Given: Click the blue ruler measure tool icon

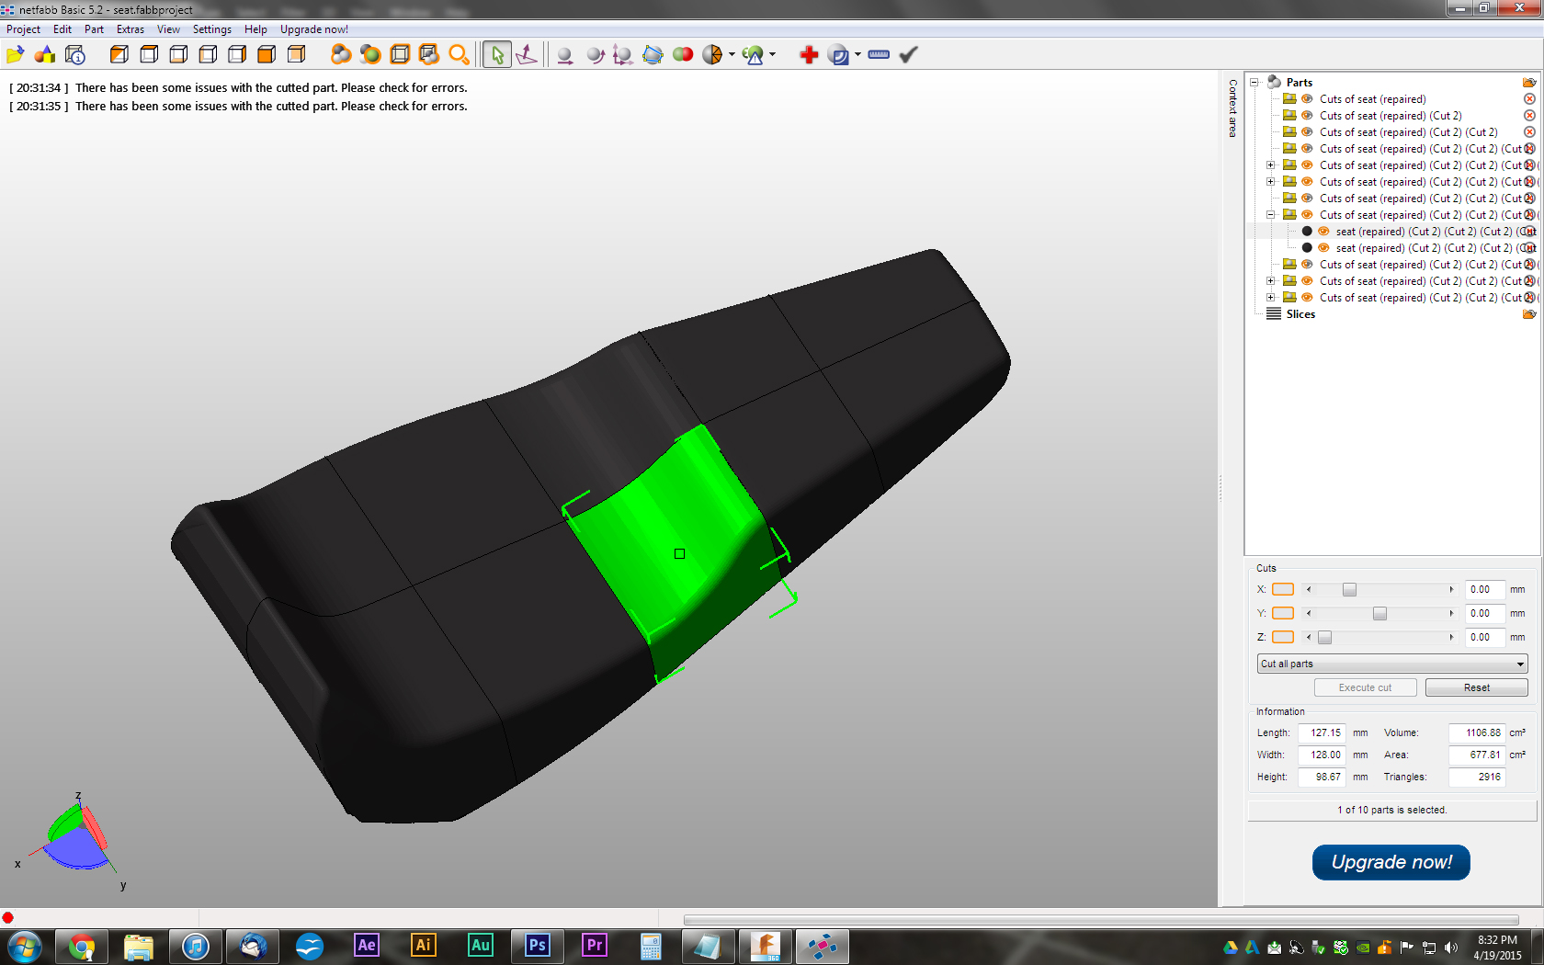Looking at the screenshot, I should pos(879,55).
